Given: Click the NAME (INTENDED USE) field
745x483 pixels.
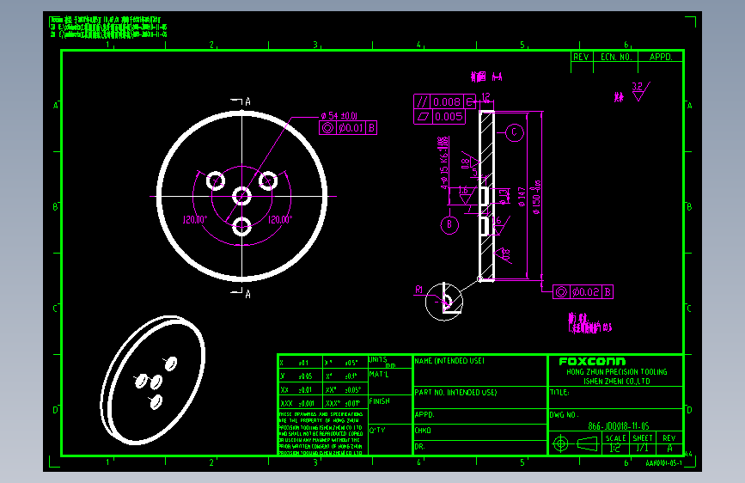Looking at the screenshot, I should tap(479, 370).
